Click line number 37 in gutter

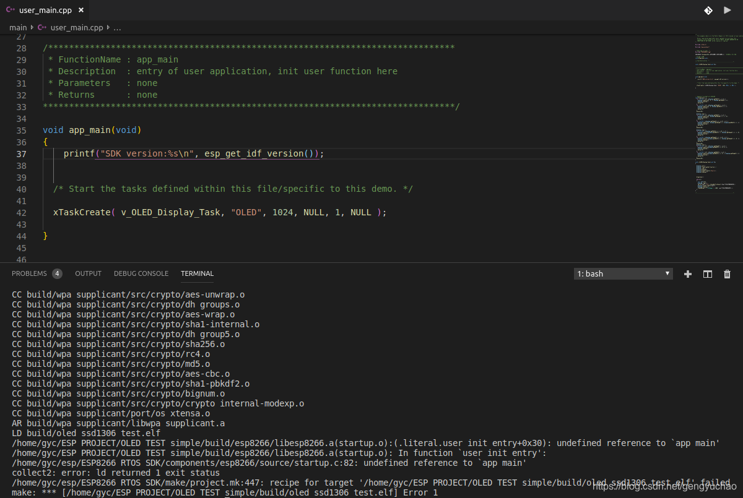click(x=22, y=154)
